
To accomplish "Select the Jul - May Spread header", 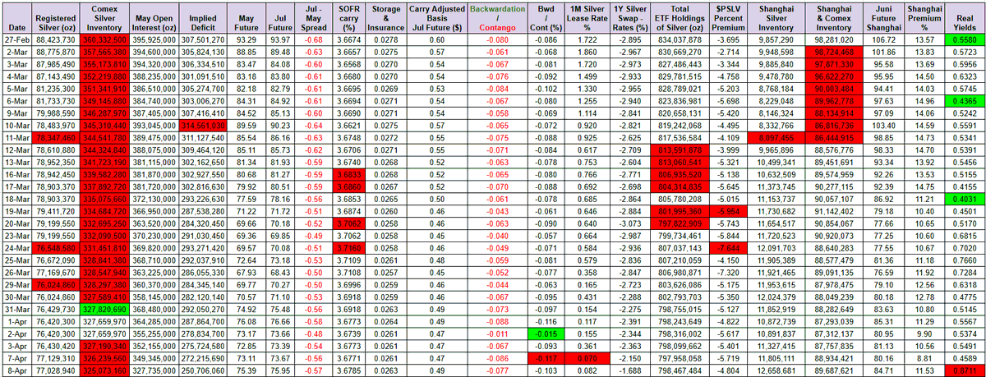I will click(312, 18).
